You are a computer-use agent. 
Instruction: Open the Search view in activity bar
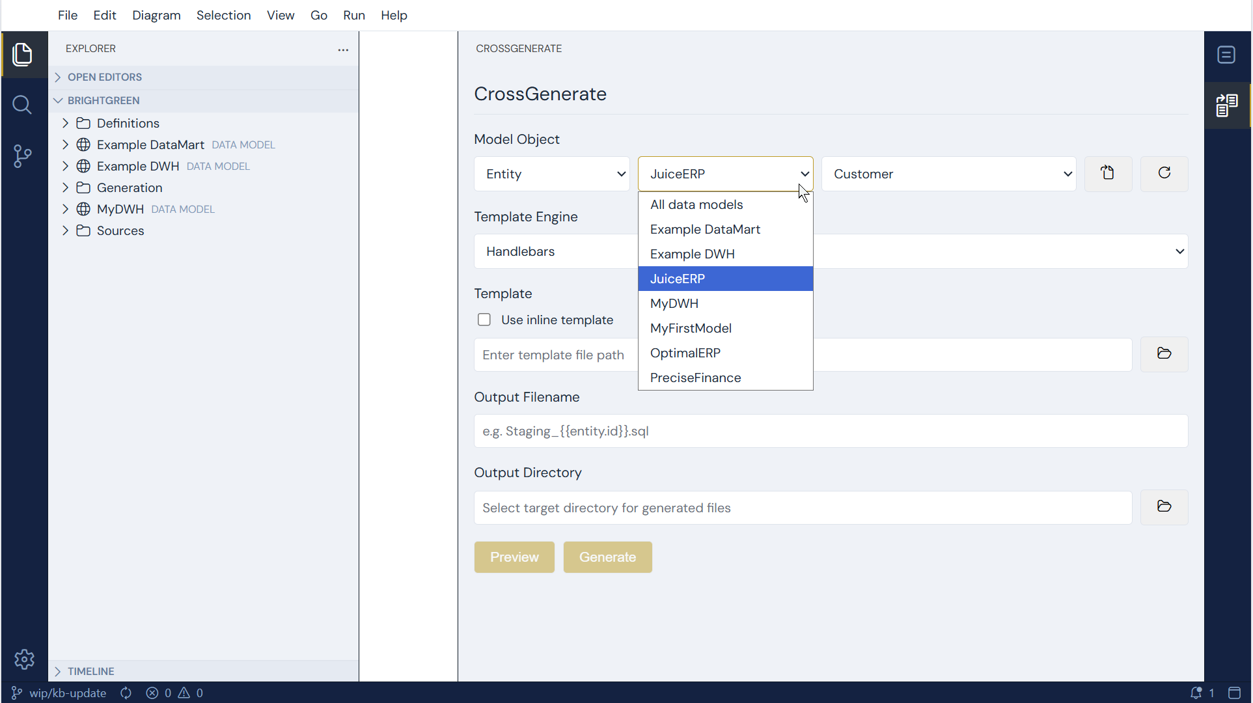coord(23,105)
